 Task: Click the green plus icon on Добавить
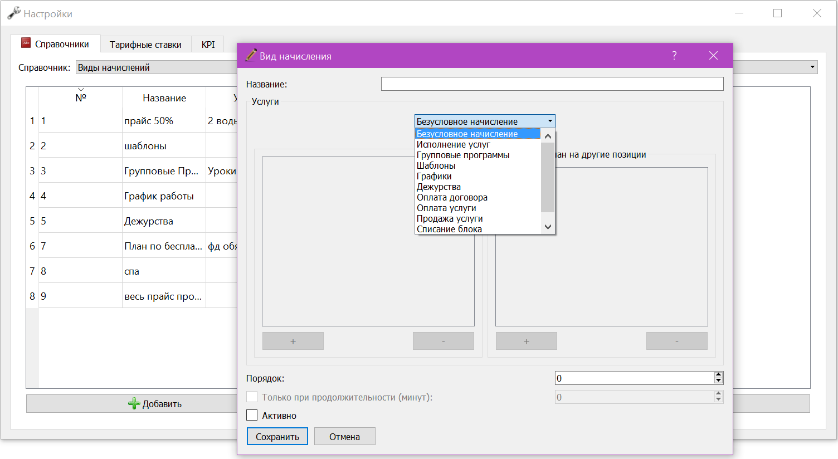134,404
